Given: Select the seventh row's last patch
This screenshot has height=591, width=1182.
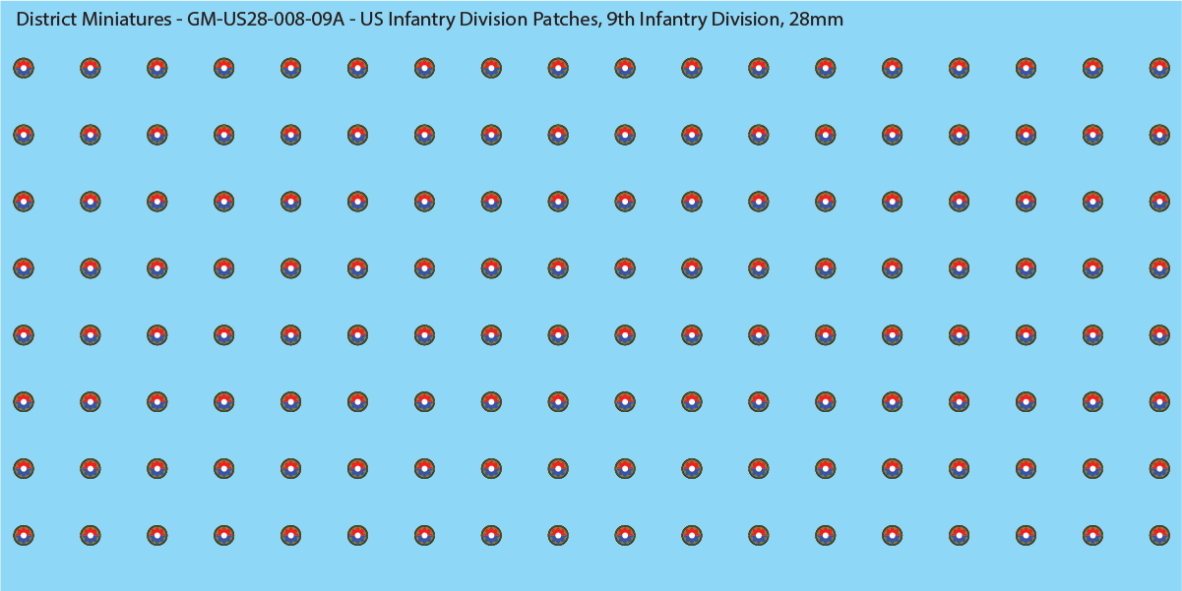Looking at the screenshot, I should click(1159, 468).
